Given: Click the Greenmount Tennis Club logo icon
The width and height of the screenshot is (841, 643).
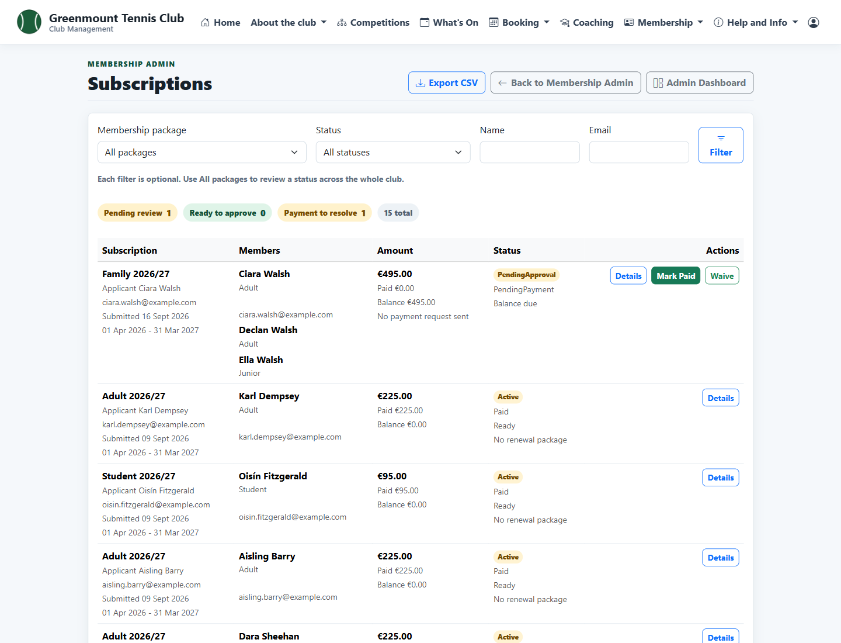Looking at the screenshot, I should click(29, 22).
